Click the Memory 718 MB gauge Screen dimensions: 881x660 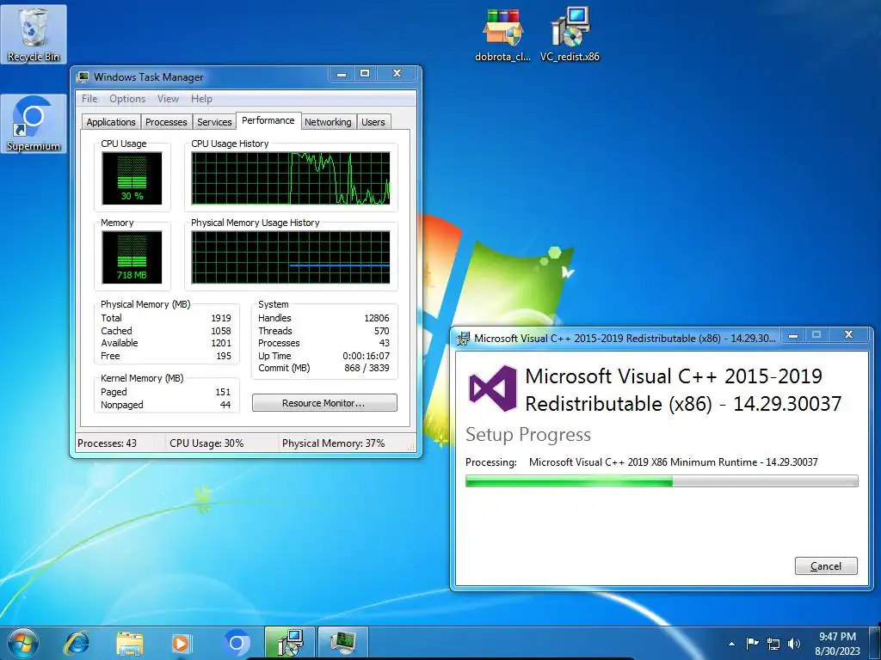click(x=132, y=257)
